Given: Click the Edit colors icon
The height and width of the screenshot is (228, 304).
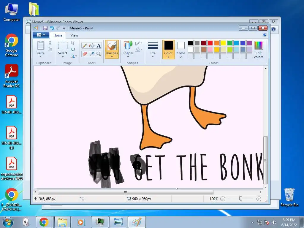Looking at the screenshot, I should [259, 45].
